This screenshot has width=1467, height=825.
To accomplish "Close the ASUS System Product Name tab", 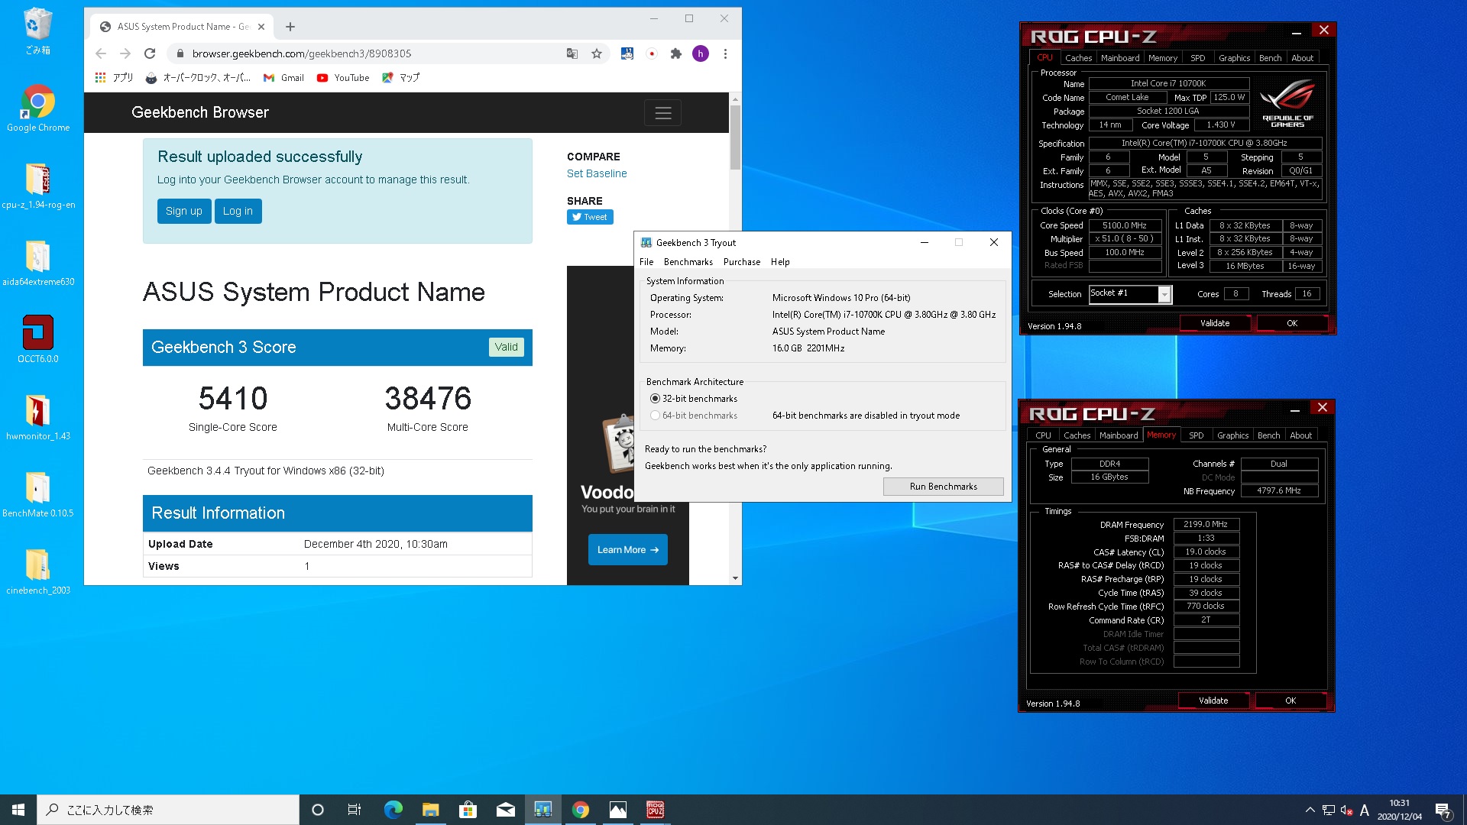I will tap(261, 27).
